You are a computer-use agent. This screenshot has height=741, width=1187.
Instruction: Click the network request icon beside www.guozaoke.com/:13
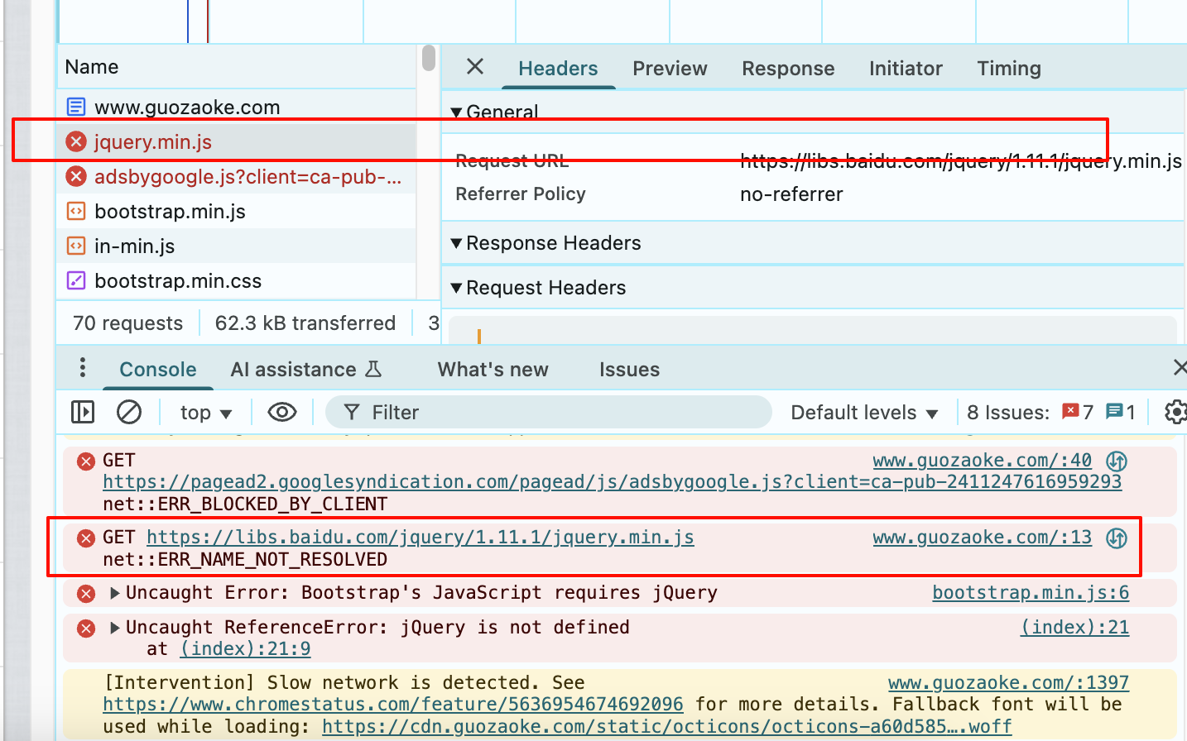coord(1117,538)
